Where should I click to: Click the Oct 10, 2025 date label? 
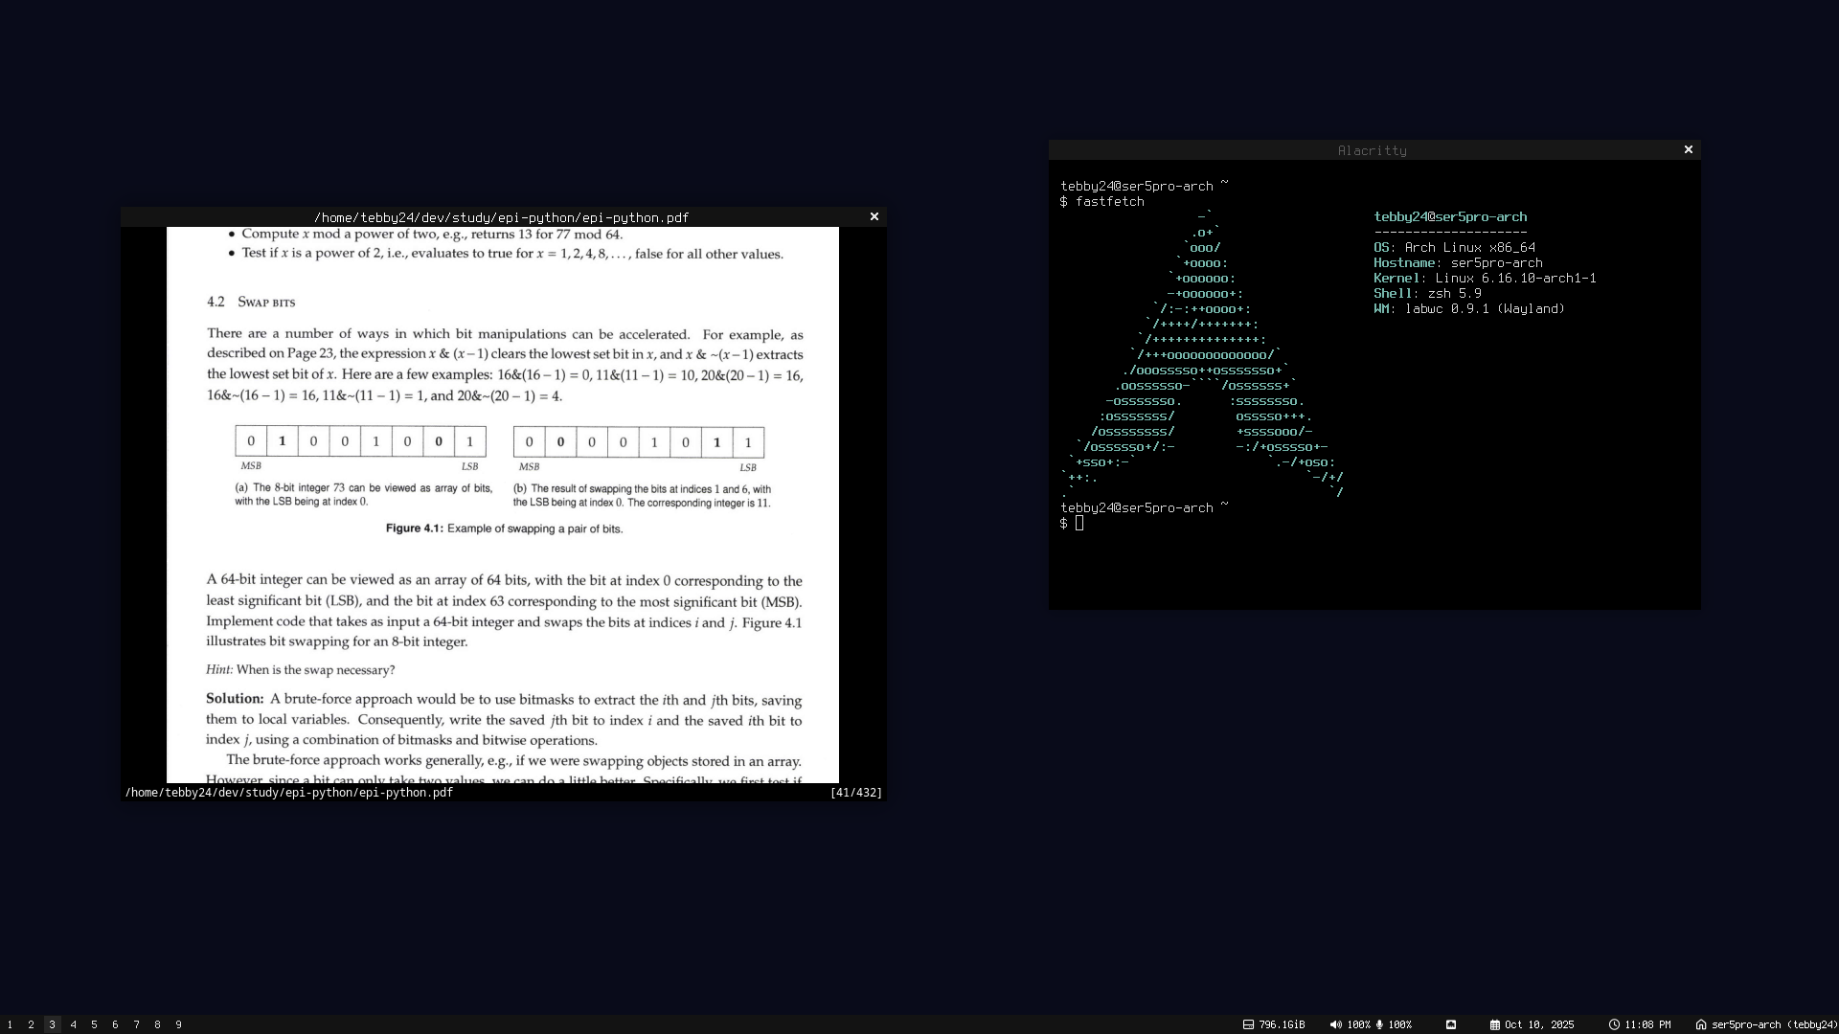tap(1539, 1024)
